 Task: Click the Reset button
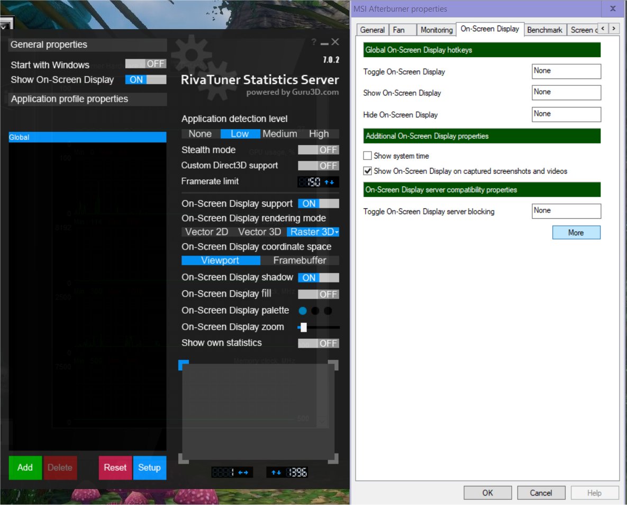pyautogui.click(x=115, y=467)
